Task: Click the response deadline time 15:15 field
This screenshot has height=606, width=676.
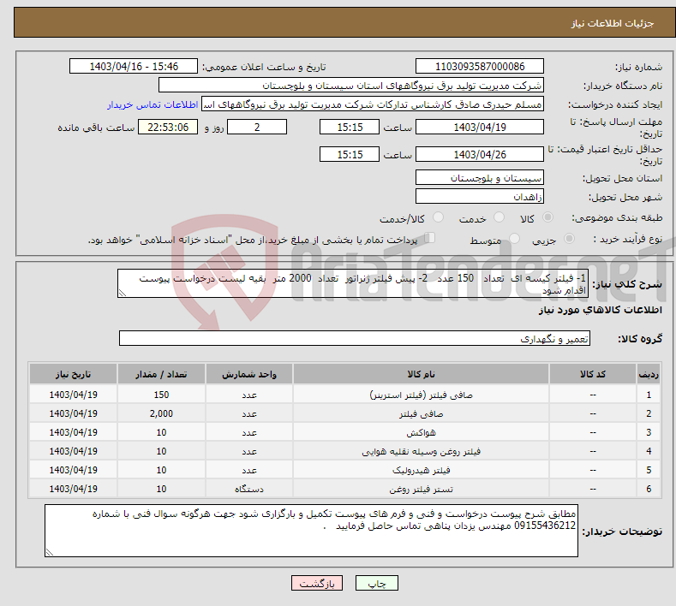Action: (350, 127)
